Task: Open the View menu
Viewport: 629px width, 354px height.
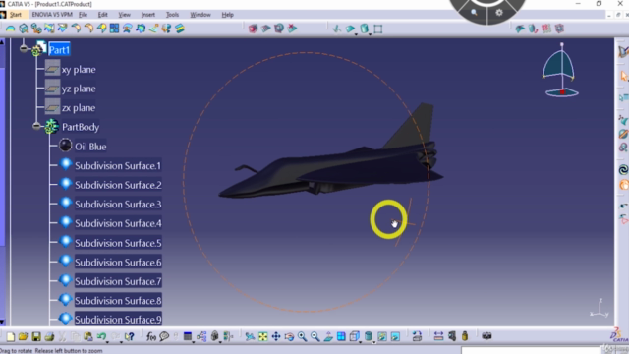Action: [125, 15]
